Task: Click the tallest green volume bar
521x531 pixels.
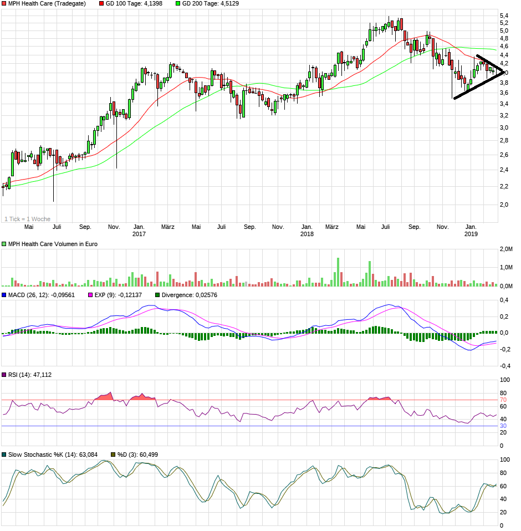Action: point(337,272)
